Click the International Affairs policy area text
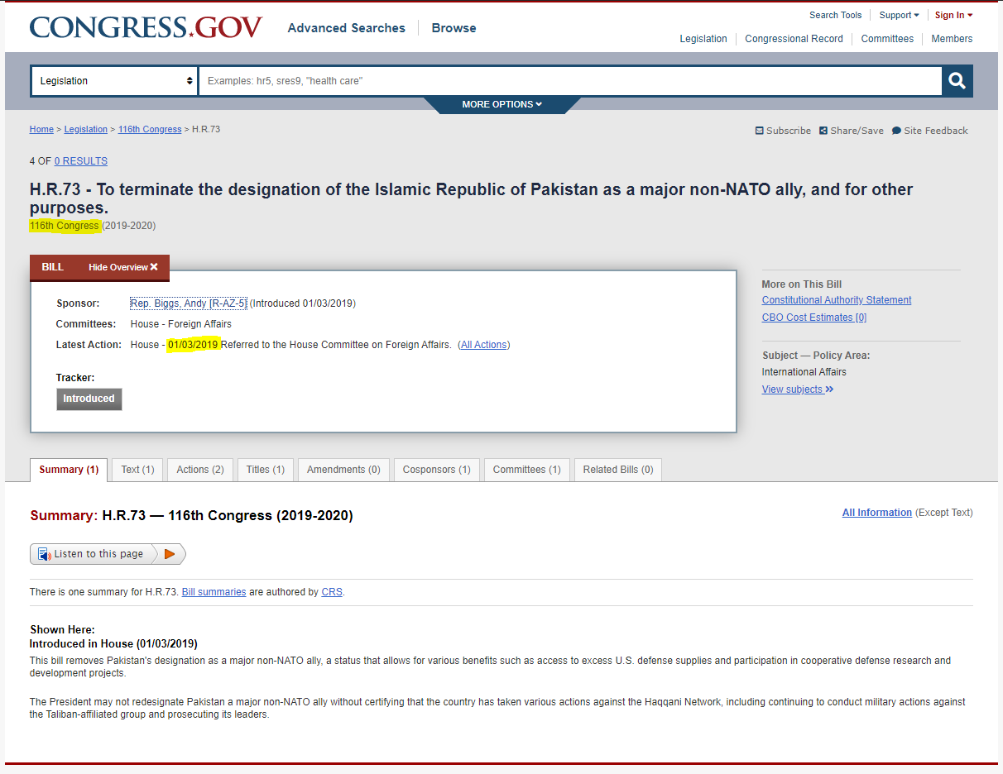The height and width of the screenshot is (774, 1003). [x=804, y=372]
